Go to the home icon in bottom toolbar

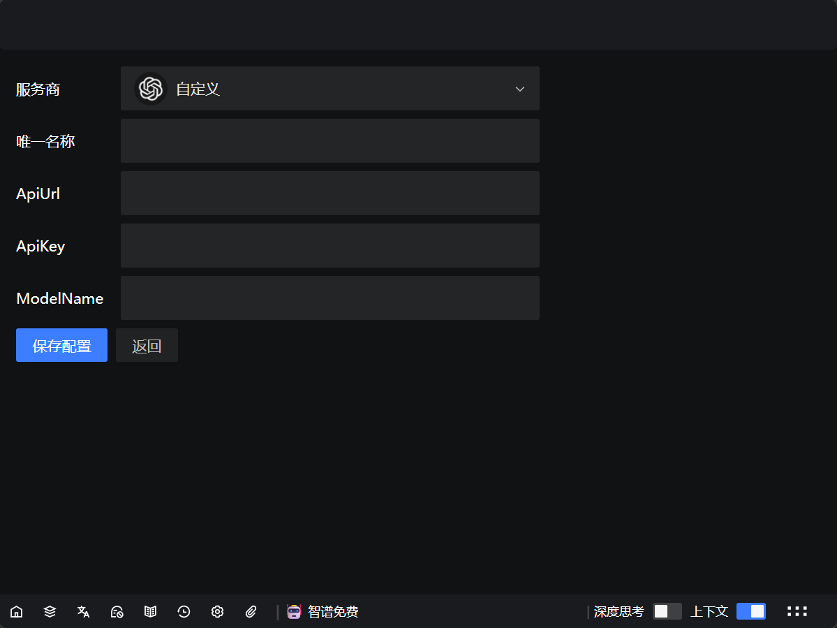[17, 612]
